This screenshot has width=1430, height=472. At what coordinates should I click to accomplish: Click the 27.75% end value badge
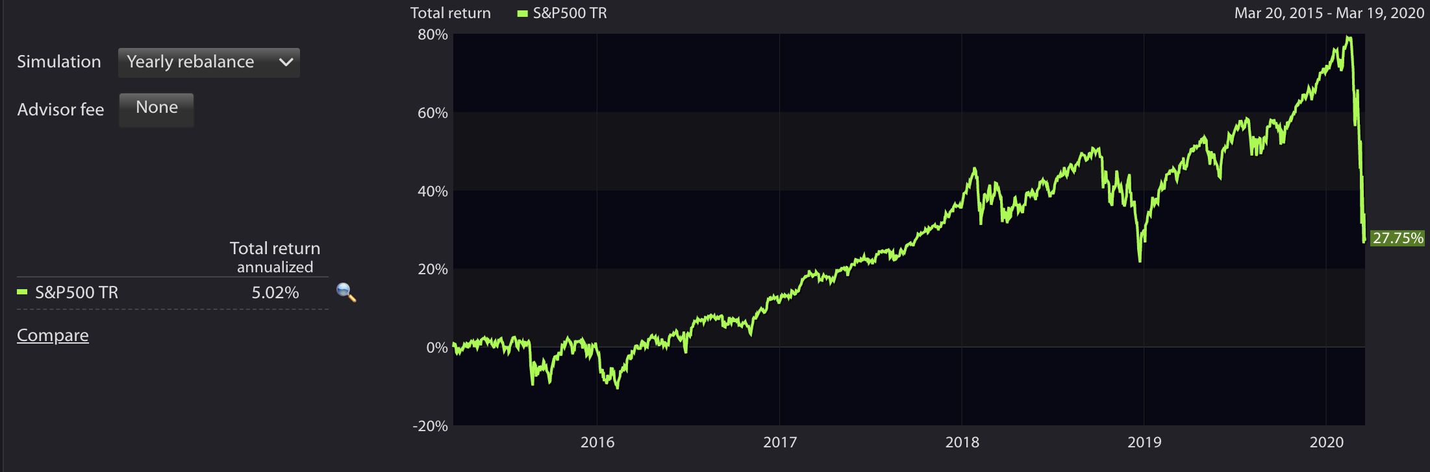pos(1398,238)
